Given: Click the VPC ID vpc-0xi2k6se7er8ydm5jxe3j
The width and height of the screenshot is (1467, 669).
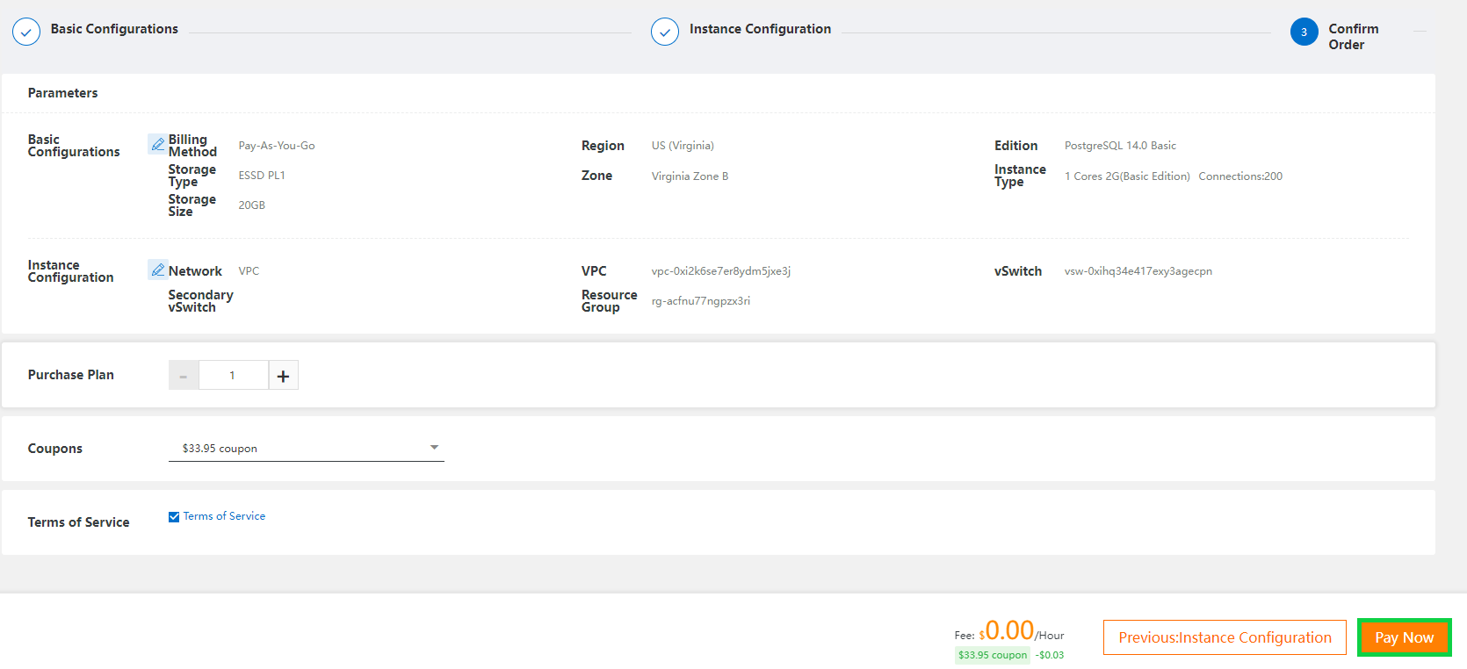Looking at the screenshot, I should pos(720,271).
